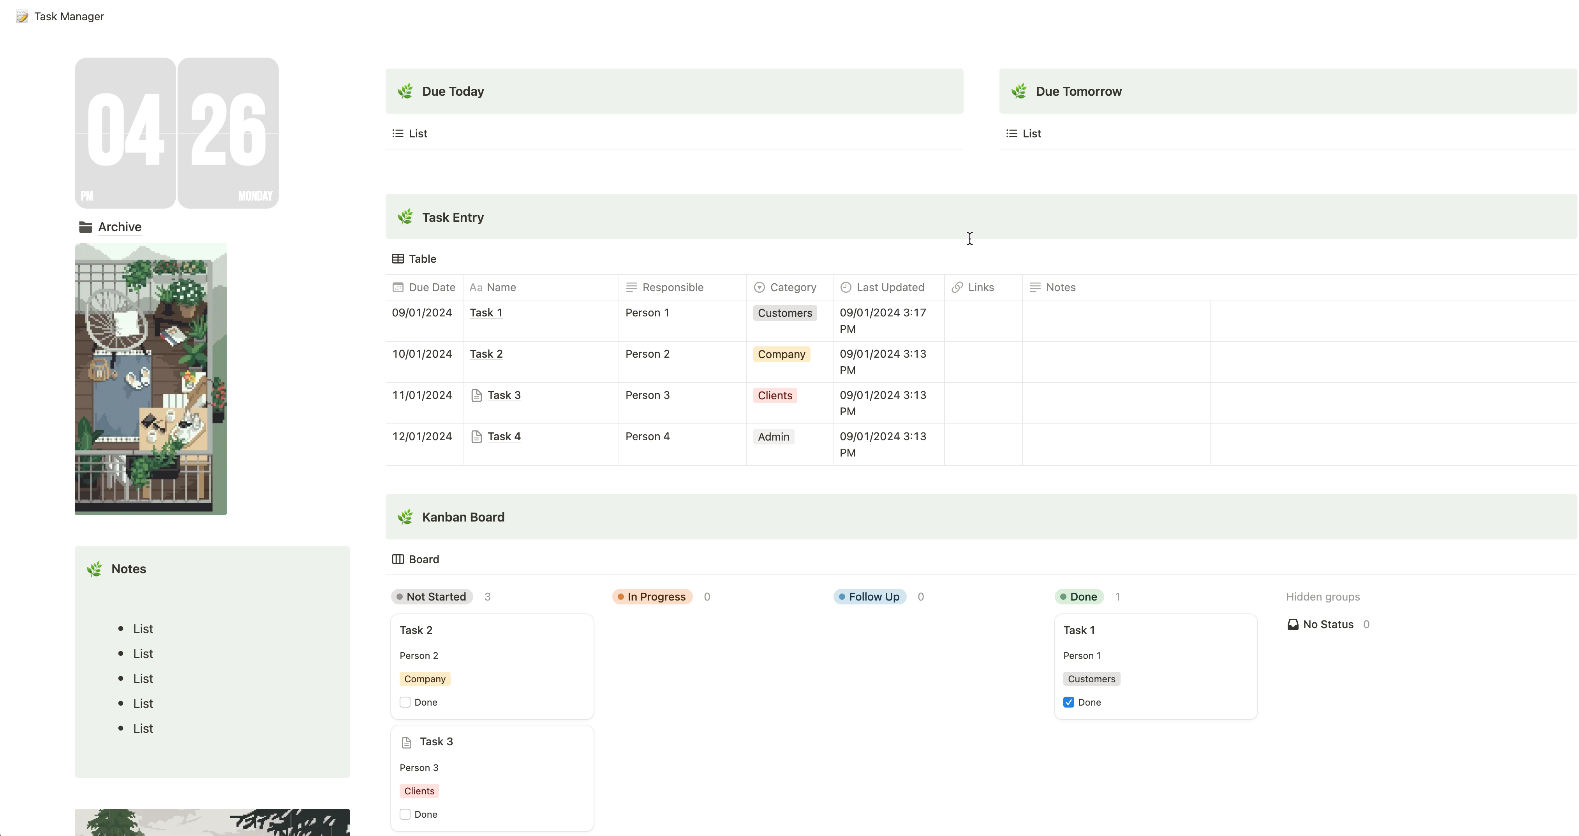Image resolution: width=1579 pixels, height=836 pixels.
Task: Click the page icon next to Task 3 row
Action: point(476,396)
